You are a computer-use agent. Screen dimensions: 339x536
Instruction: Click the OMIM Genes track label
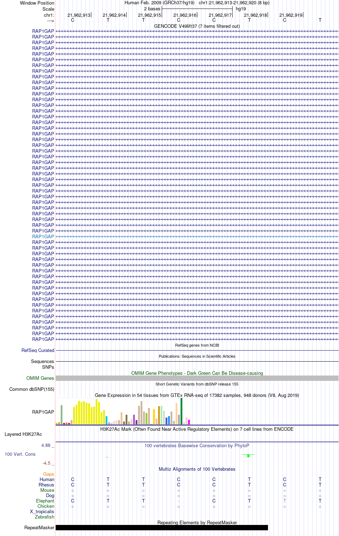pos(40,378)
